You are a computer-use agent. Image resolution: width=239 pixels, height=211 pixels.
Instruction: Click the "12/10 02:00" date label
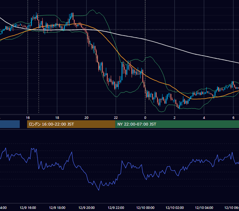(x=175, y=207)
